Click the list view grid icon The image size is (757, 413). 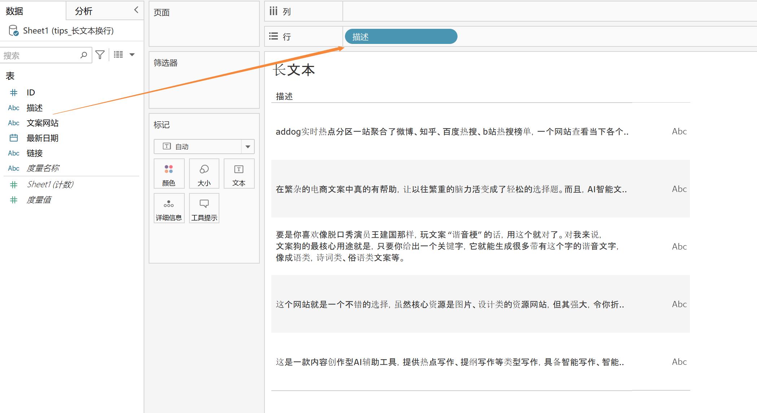[118, 54]
